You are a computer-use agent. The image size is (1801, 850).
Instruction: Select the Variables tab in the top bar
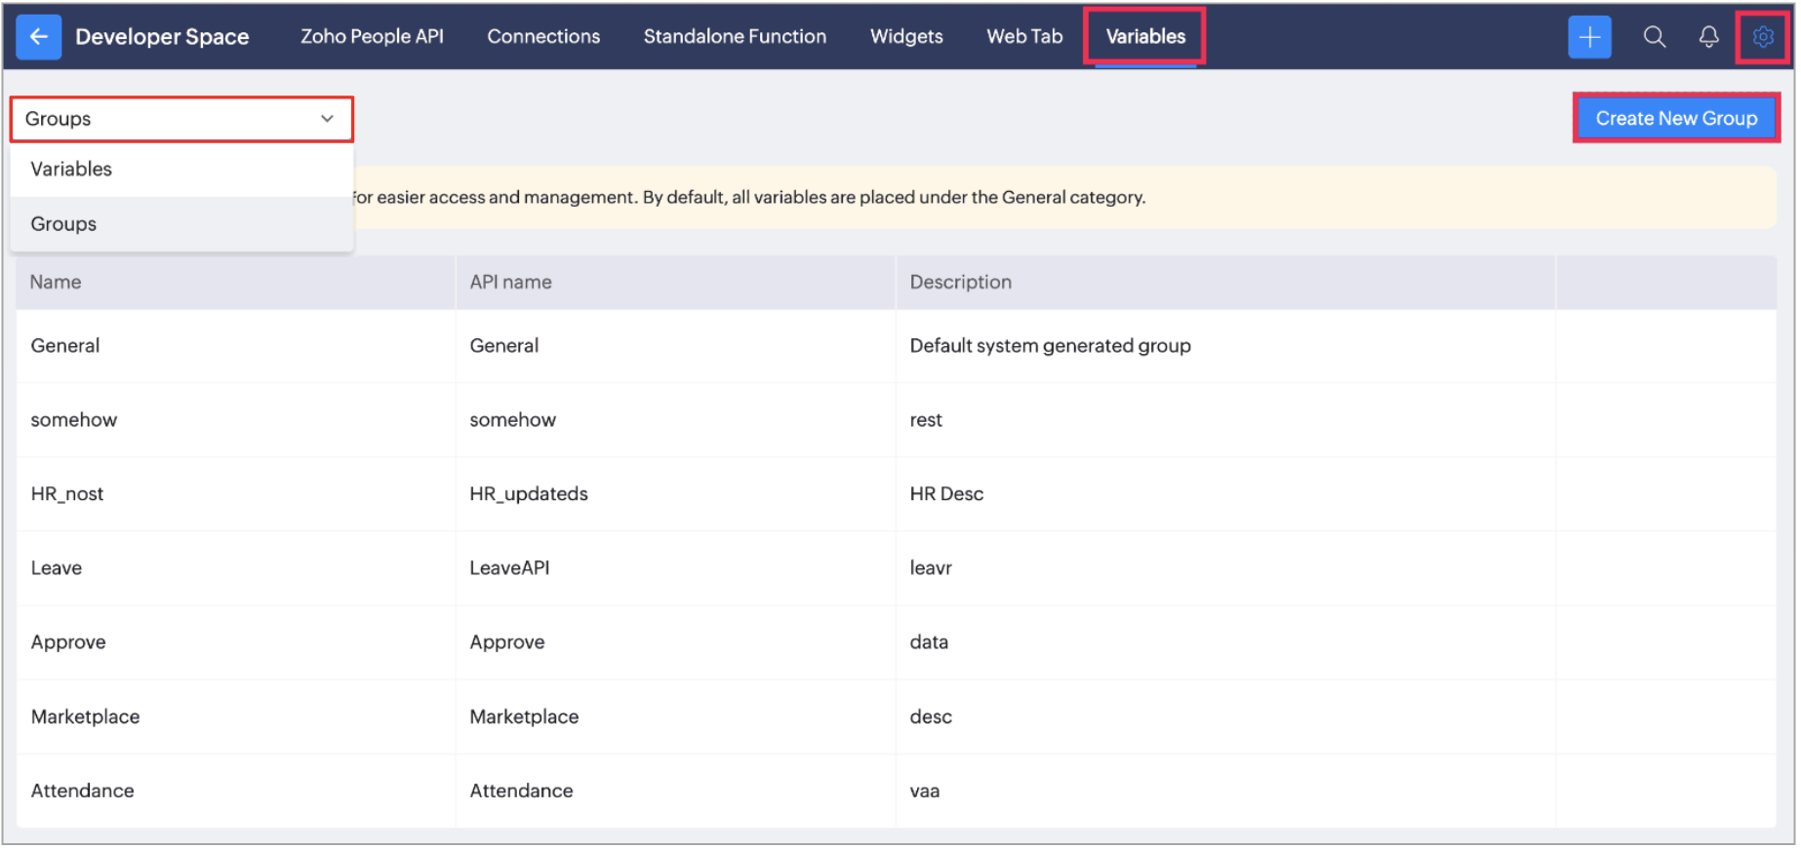coord(1145,37)
